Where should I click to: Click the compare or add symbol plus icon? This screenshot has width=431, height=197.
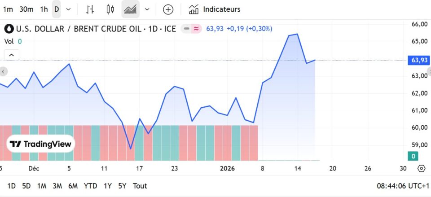pos(168,9)
